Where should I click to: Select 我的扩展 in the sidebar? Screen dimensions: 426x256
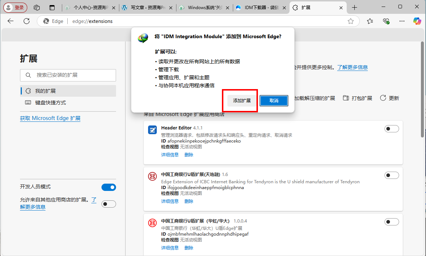pyautogui.click(x=68, y=91)
